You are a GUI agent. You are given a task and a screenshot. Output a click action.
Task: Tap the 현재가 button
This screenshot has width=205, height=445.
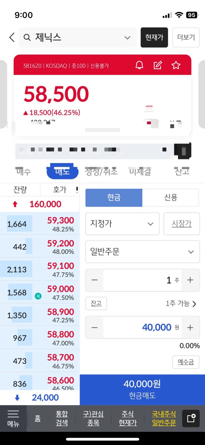coord(154,37)
